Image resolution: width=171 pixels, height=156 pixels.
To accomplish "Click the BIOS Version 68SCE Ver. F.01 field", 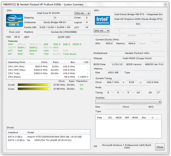I will click(x=154, y=64).
